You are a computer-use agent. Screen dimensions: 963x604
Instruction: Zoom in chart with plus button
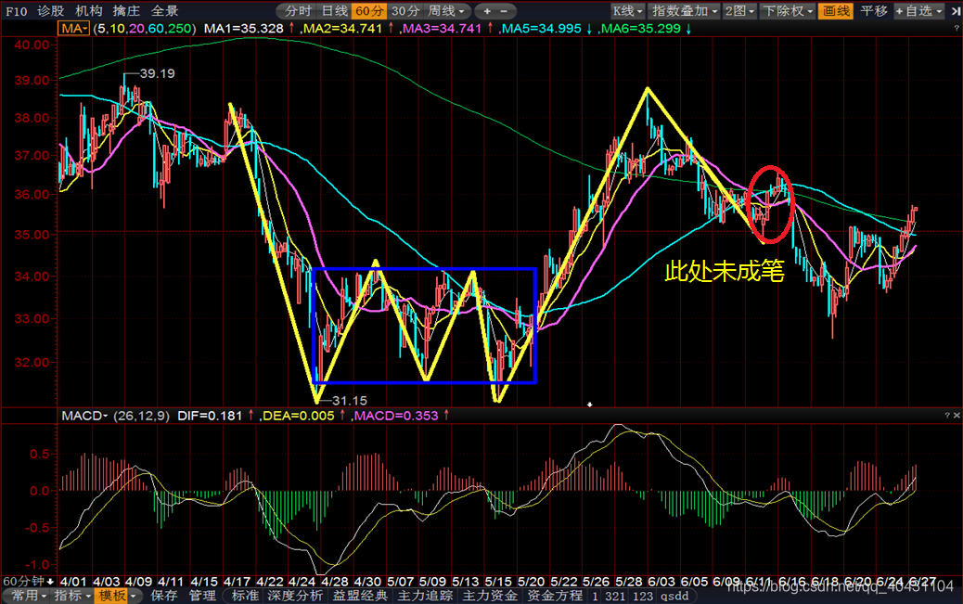(487, 11)
